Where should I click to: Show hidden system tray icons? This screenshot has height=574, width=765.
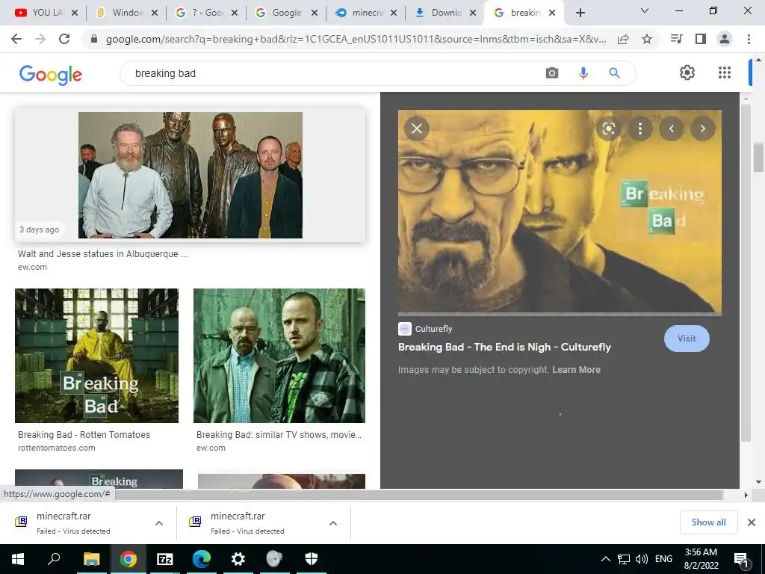pos(605,559)
